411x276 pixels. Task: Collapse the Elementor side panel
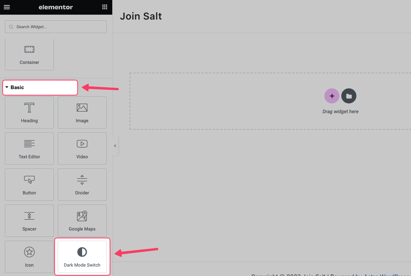tap(115, 146)
